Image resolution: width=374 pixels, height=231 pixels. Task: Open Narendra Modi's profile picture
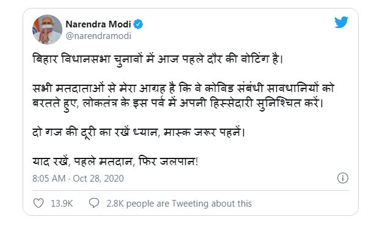[x=47, y=29]
